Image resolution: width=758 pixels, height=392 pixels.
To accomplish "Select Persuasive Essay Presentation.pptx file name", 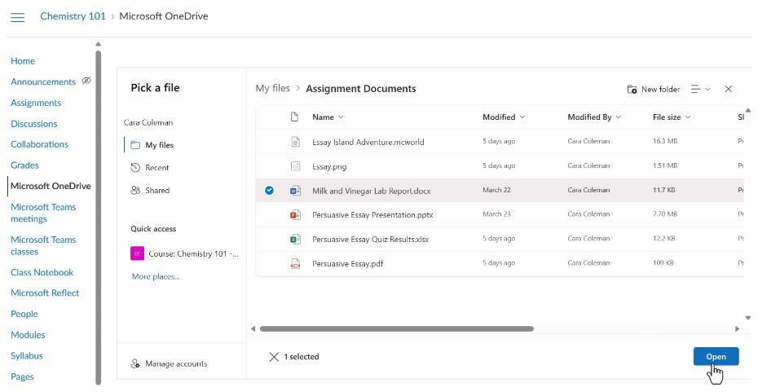I will click(x=372, y=214).
